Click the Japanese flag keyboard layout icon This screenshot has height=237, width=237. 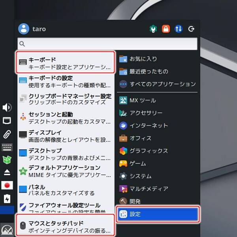(x=7, y=185)
